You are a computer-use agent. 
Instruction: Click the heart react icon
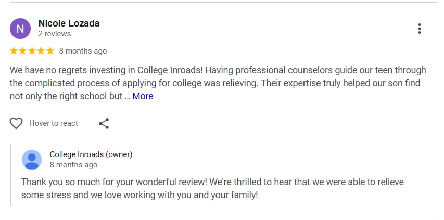[x=17, y=123]
